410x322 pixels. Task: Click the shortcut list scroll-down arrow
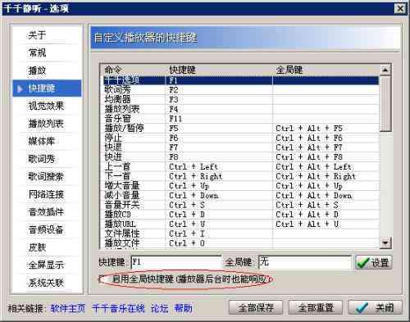click(x=385, y=243)
